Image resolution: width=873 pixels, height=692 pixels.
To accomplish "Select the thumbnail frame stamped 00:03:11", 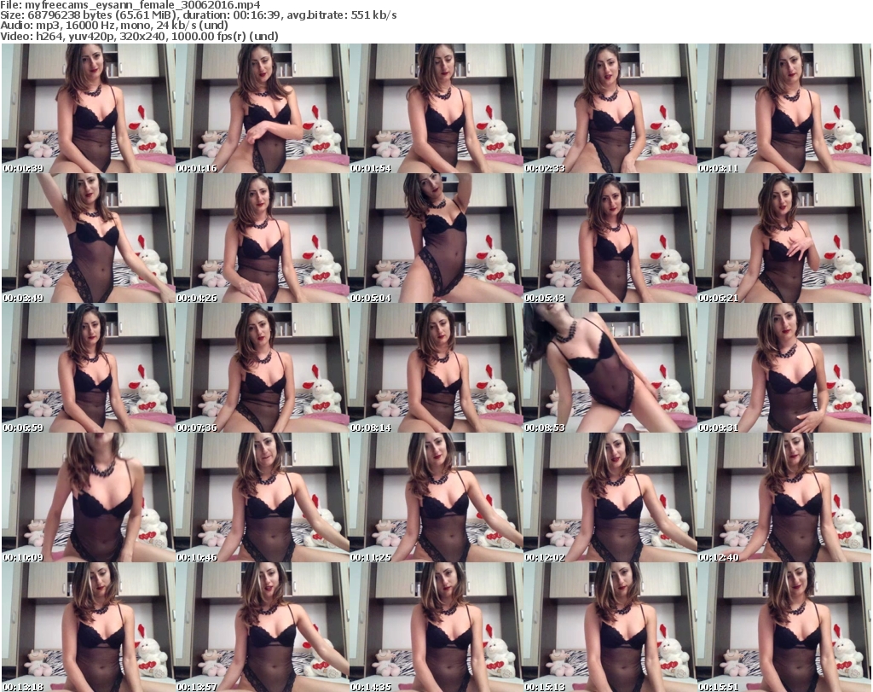I will pyautogui.click(x=784, y=108).
